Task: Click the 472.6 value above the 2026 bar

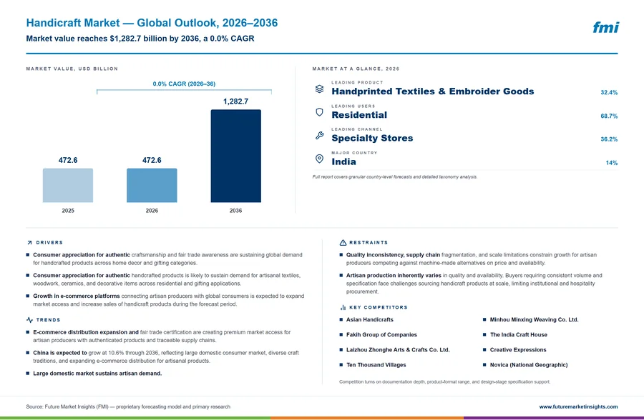Action: click(x=152, y=161)
